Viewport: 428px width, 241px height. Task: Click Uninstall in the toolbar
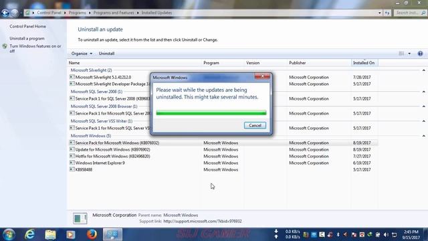click(106, 54)
